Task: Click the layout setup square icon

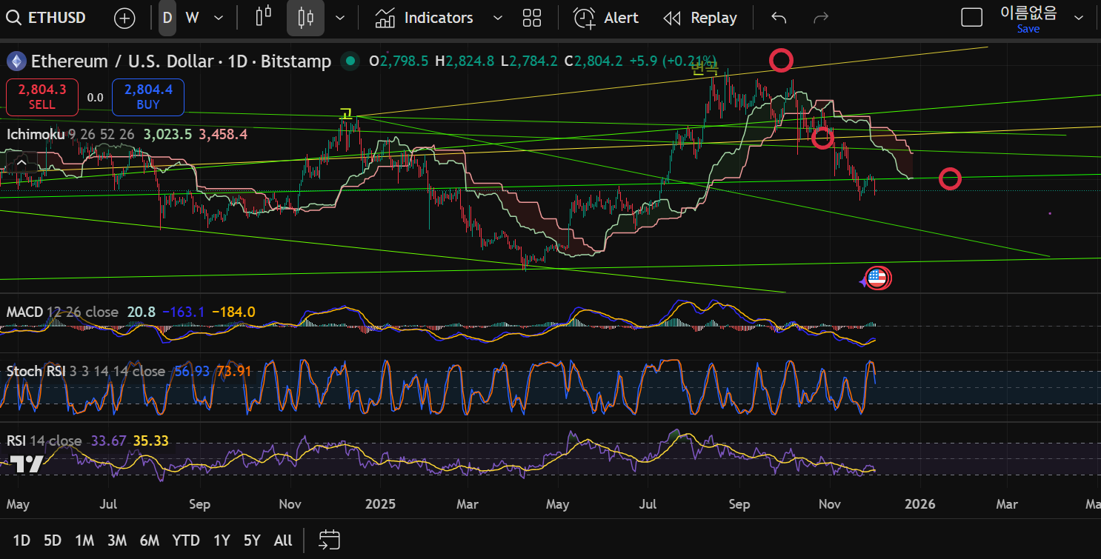Action: [971, 18]
